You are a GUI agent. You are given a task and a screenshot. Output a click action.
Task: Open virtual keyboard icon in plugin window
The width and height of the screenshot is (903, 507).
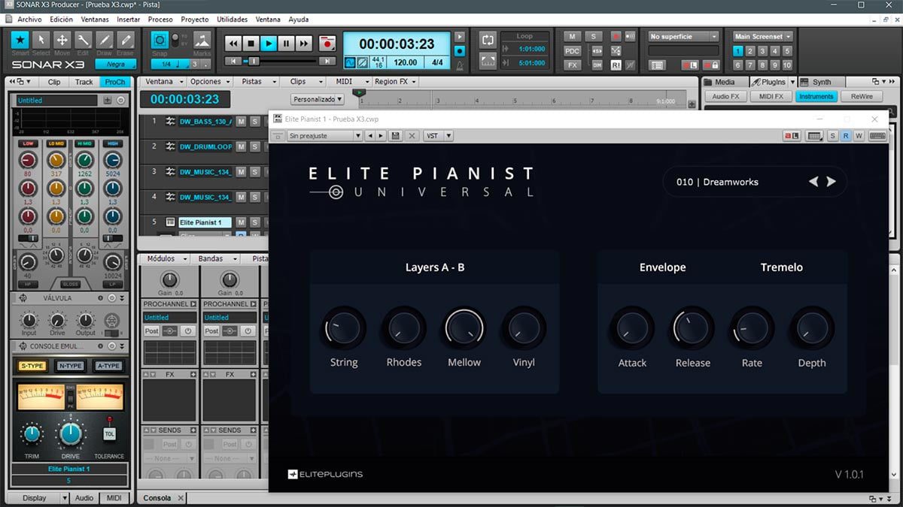(877, 136)
